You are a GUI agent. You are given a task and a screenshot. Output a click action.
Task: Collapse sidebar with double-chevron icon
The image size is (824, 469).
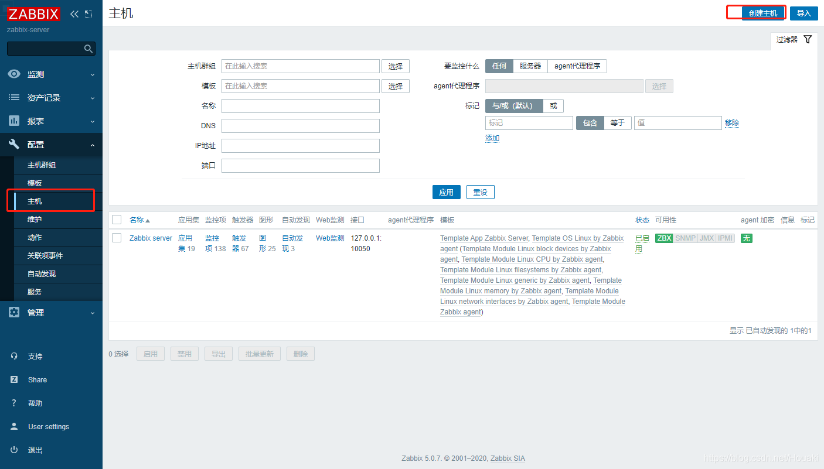(74, 14)
